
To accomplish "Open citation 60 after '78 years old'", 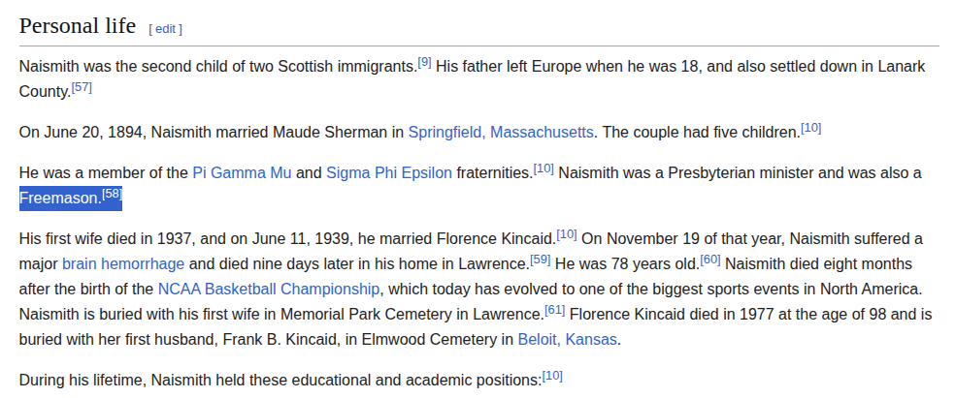I will coord(710,260).
